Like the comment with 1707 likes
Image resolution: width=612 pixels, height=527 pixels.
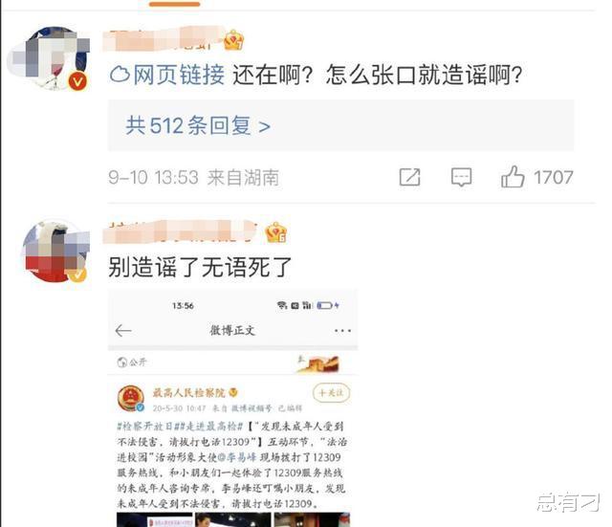[x=513, y=177]
